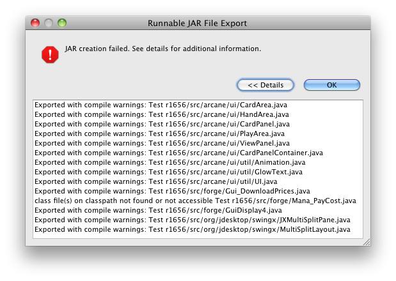This screenshot has height=281, width=396.
Task: Select the CardPanel.java warning entry
Action: pos(162,124)
